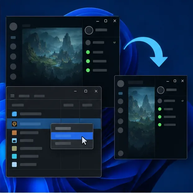193x193 pixels.
Task: Open the hamburger menu in the list window
Action: pos(12,96)
